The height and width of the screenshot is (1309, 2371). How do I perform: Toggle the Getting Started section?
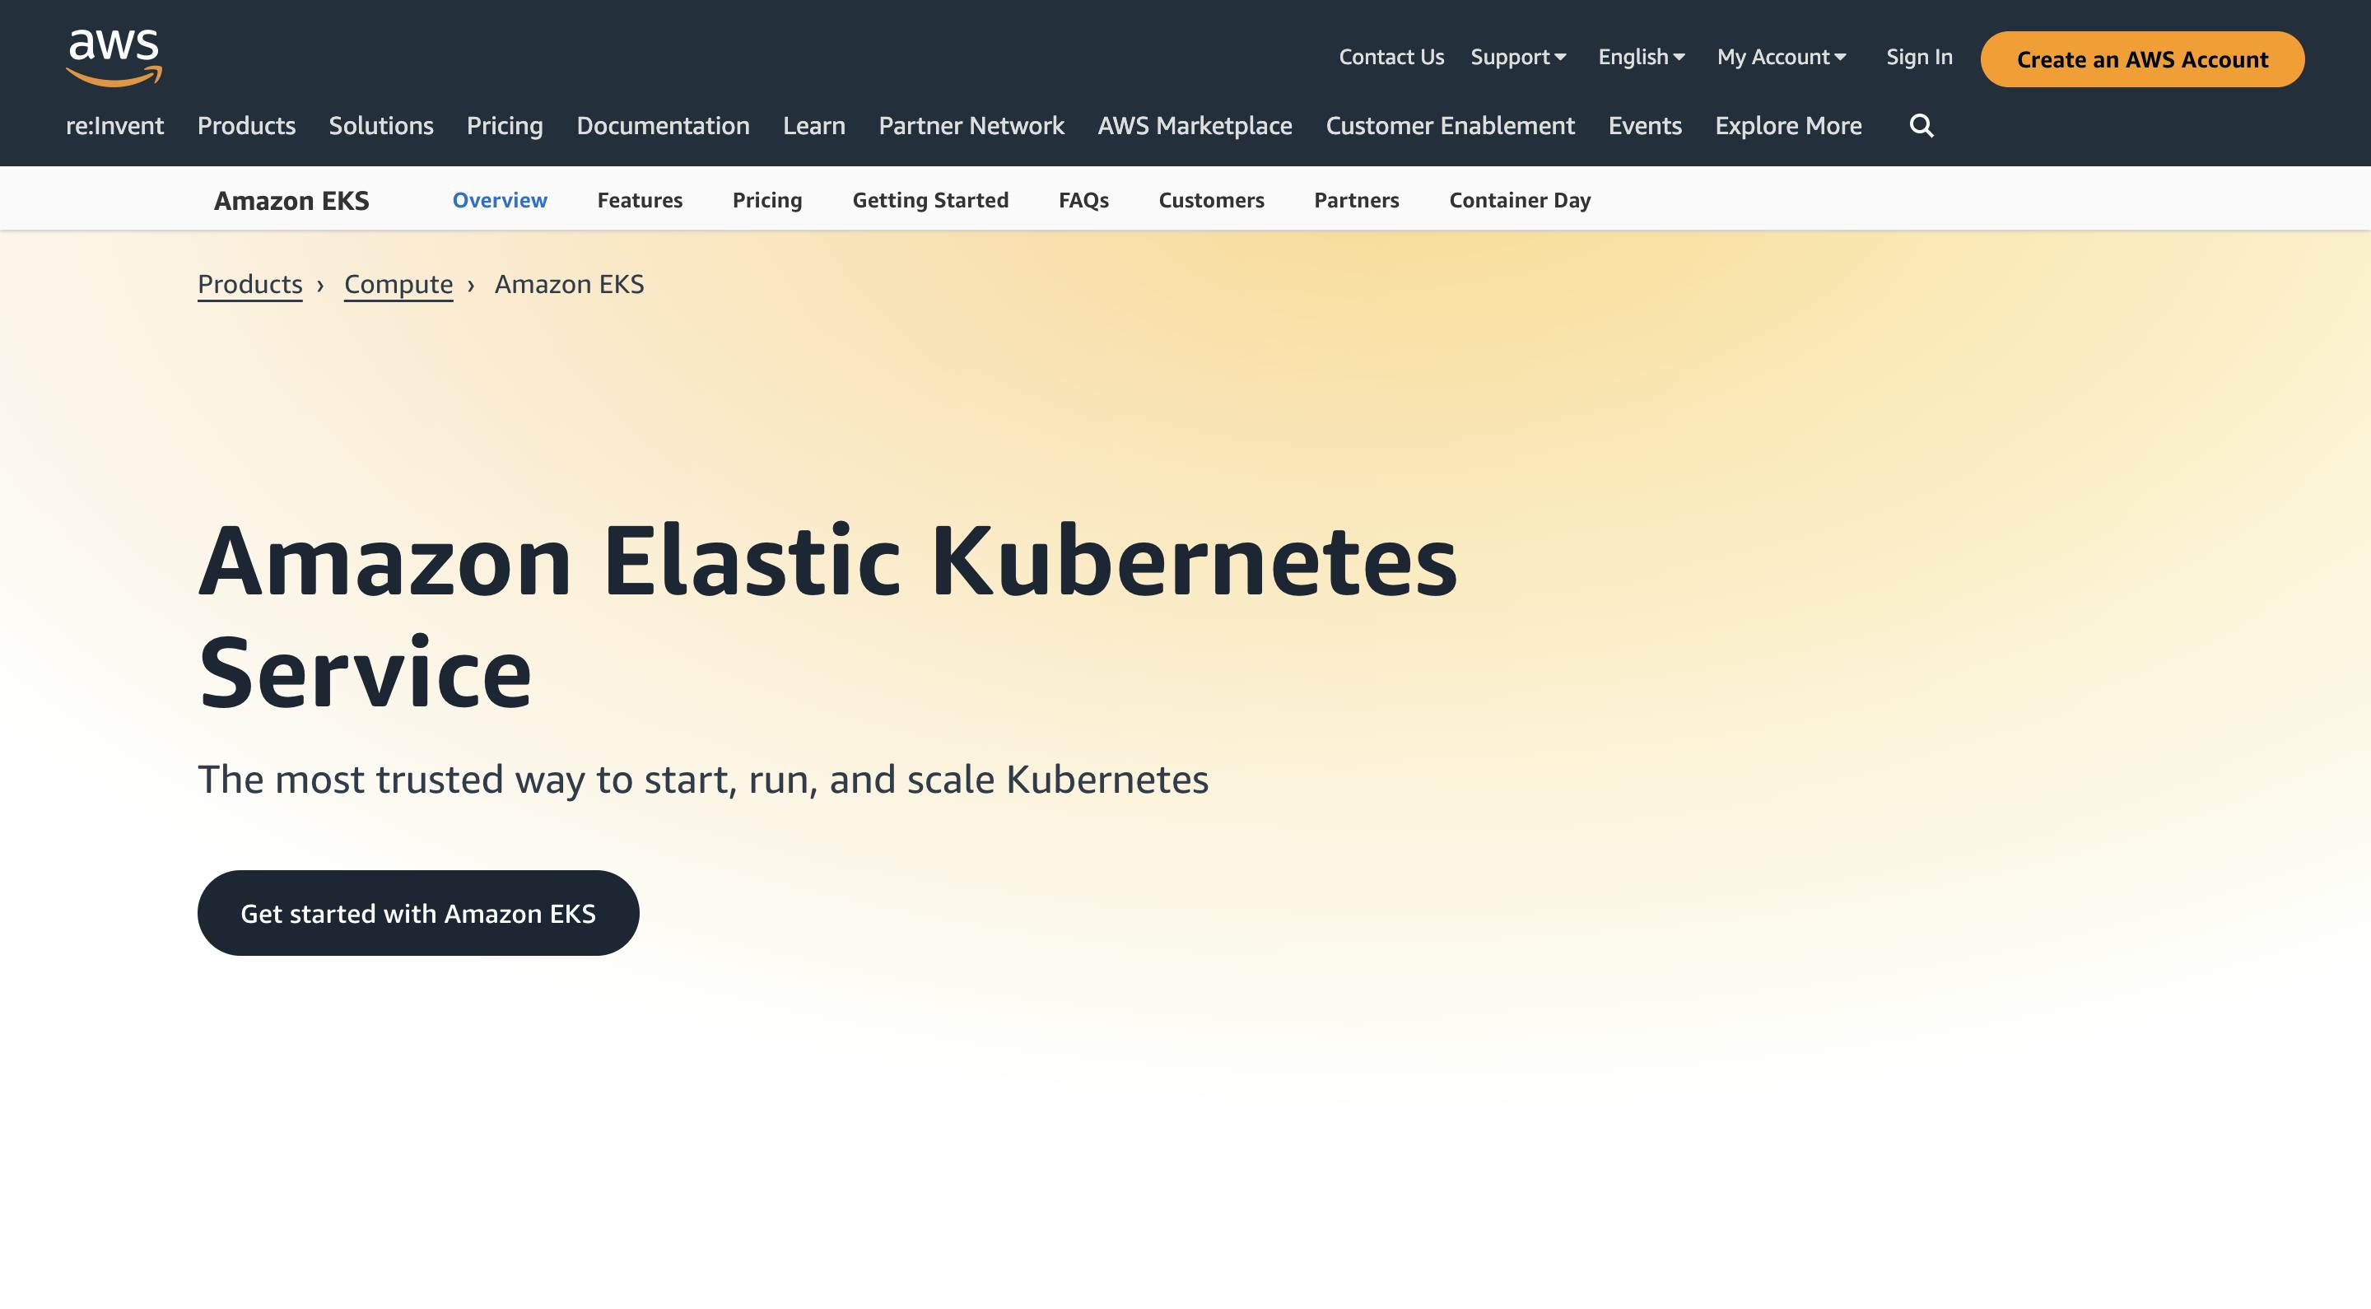pos(930,198)
